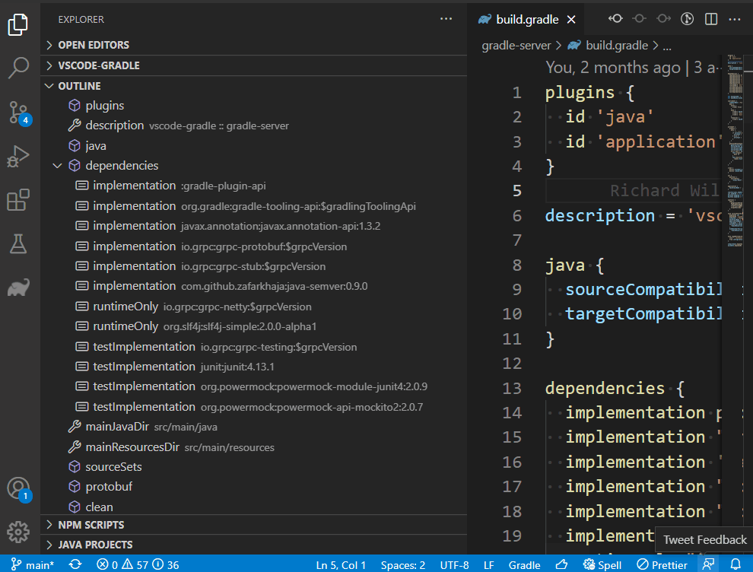Collapse the dependencies outline node
Image resolution: width=753 pixels, height=572 pixels.
coord(57,166)
